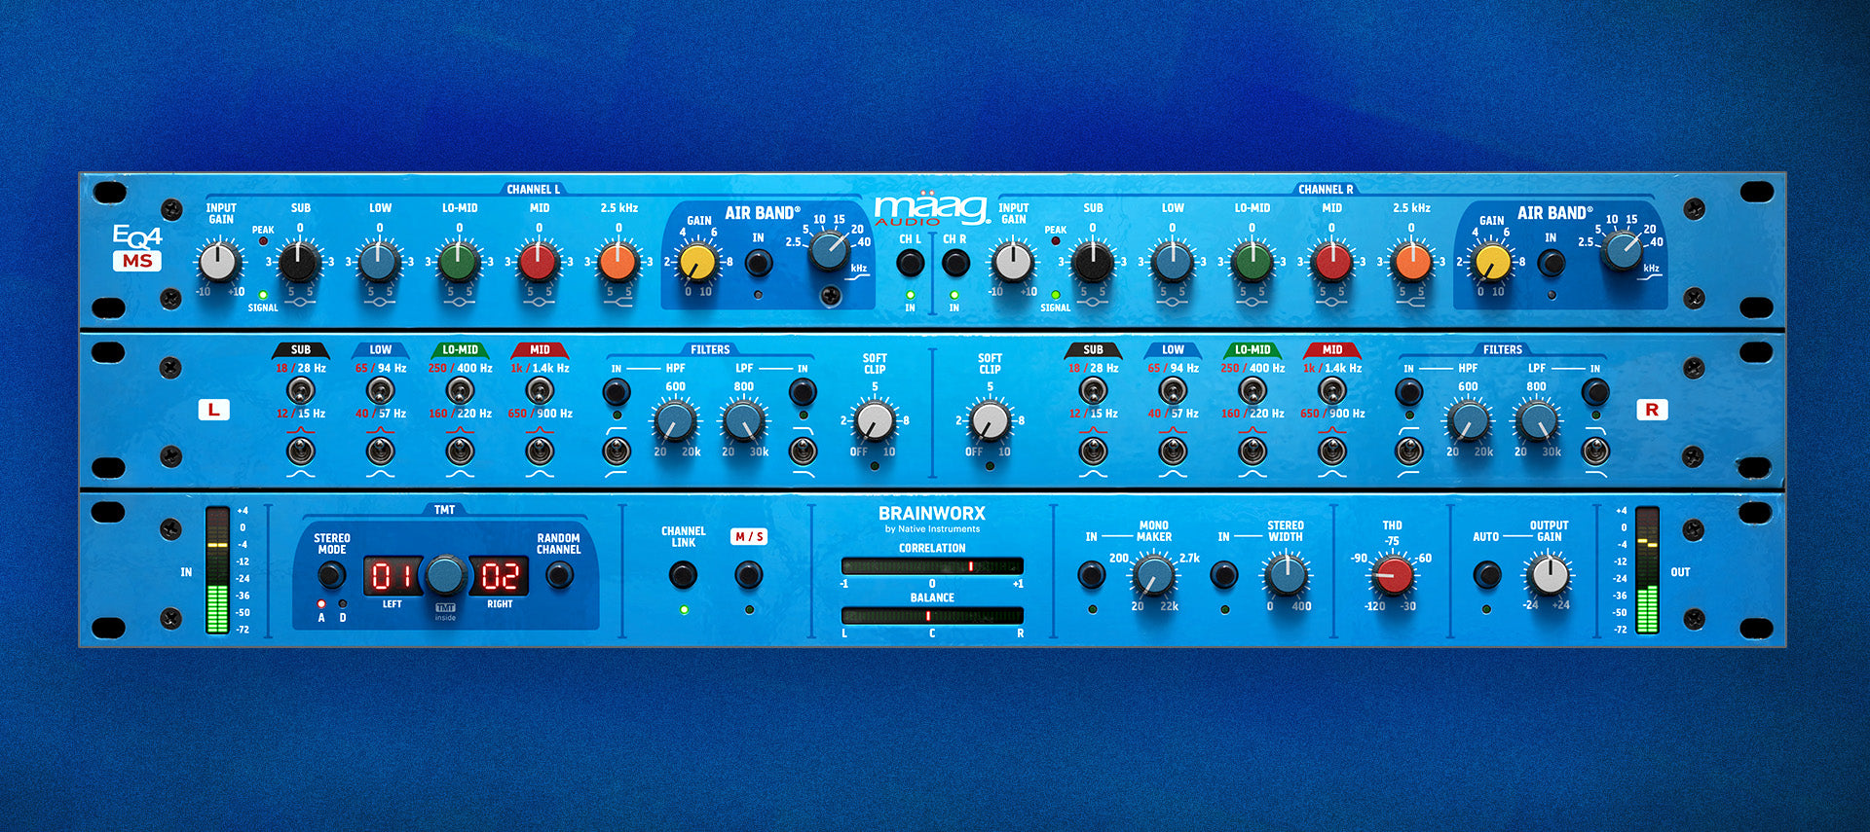Flip the left SUB 18/28 Hz switch
The image size is (1870, 832).
click(x=300, y=391)
